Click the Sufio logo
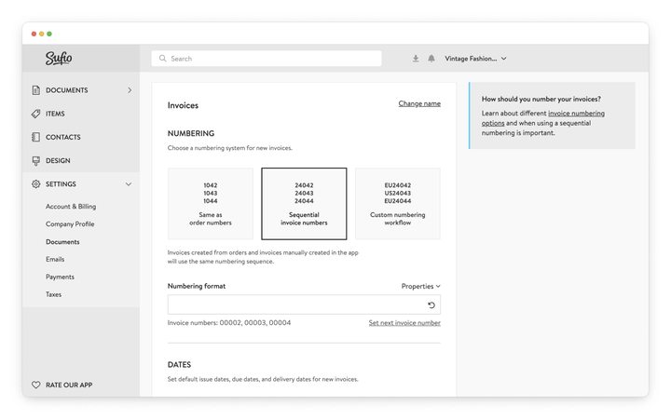Screen dimensions: 671x419 point(59,58)
